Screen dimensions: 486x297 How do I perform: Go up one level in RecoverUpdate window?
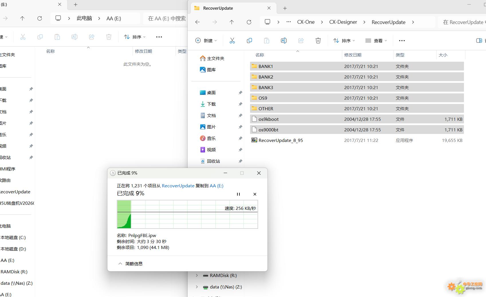231,22
